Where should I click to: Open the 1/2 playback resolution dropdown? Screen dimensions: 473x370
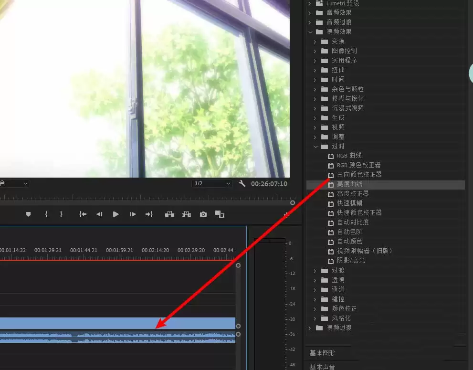click(212, 183)
